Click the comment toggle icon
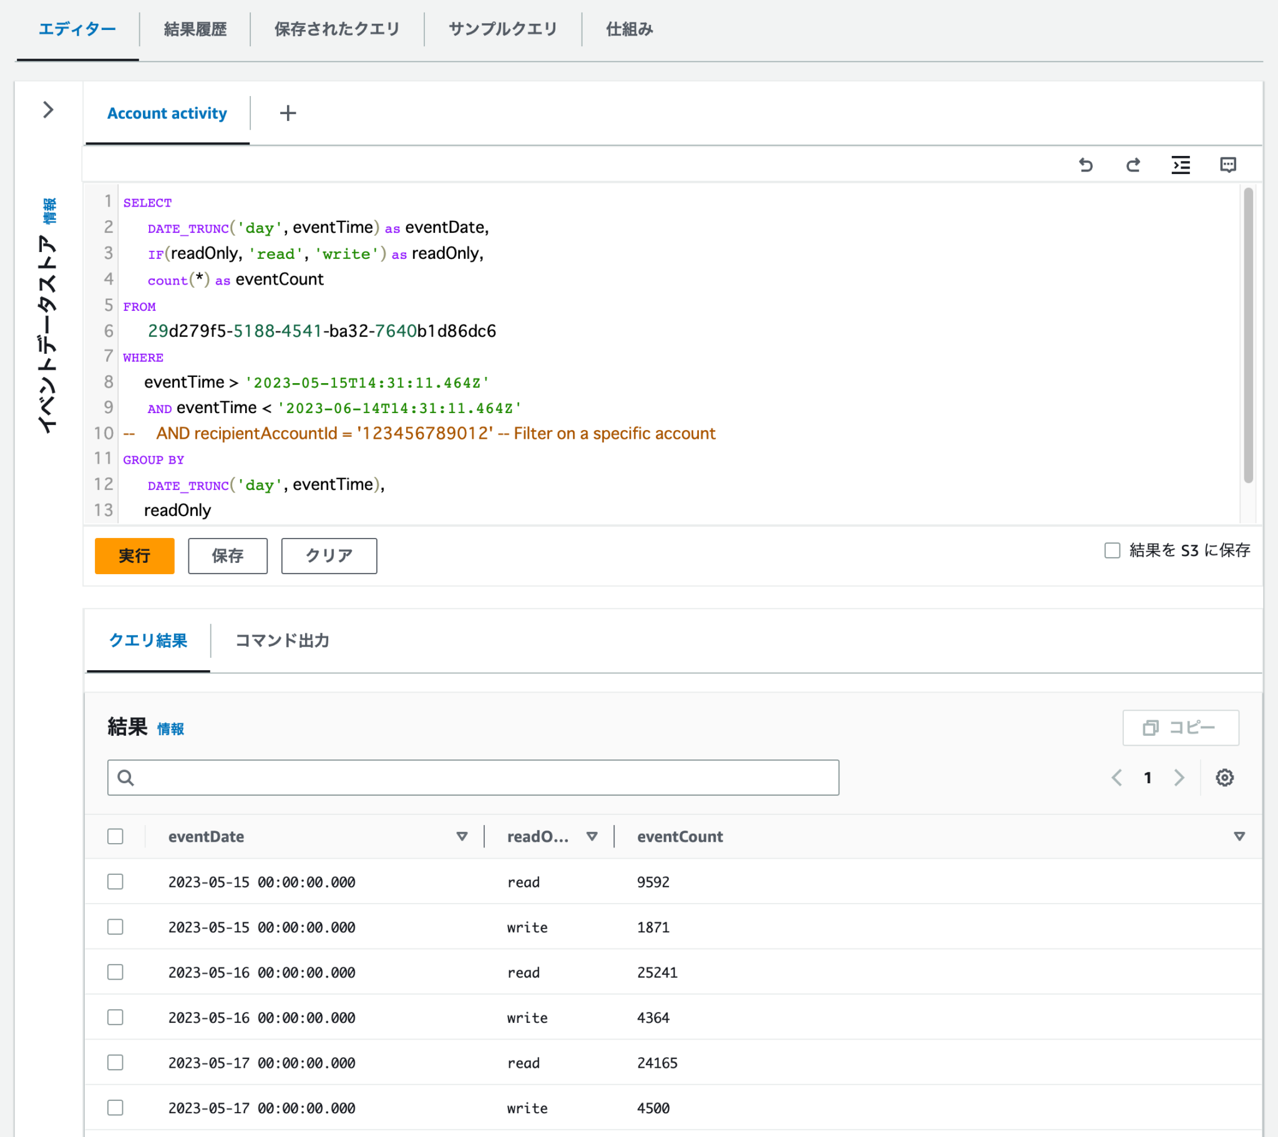The height and width of the screenshot is (1137, 1278). 1228,165
